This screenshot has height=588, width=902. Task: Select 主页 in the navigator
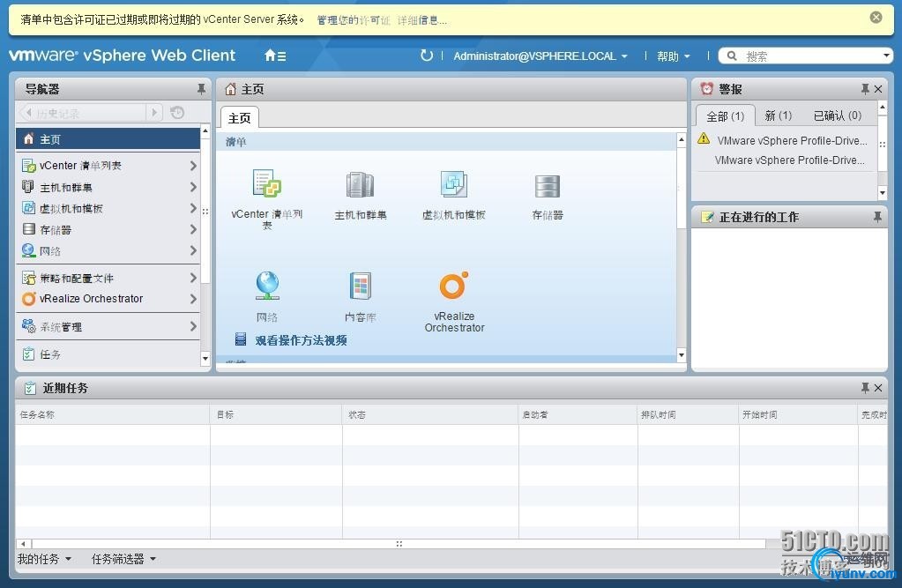pyautogui.click(x=108, y=139)
